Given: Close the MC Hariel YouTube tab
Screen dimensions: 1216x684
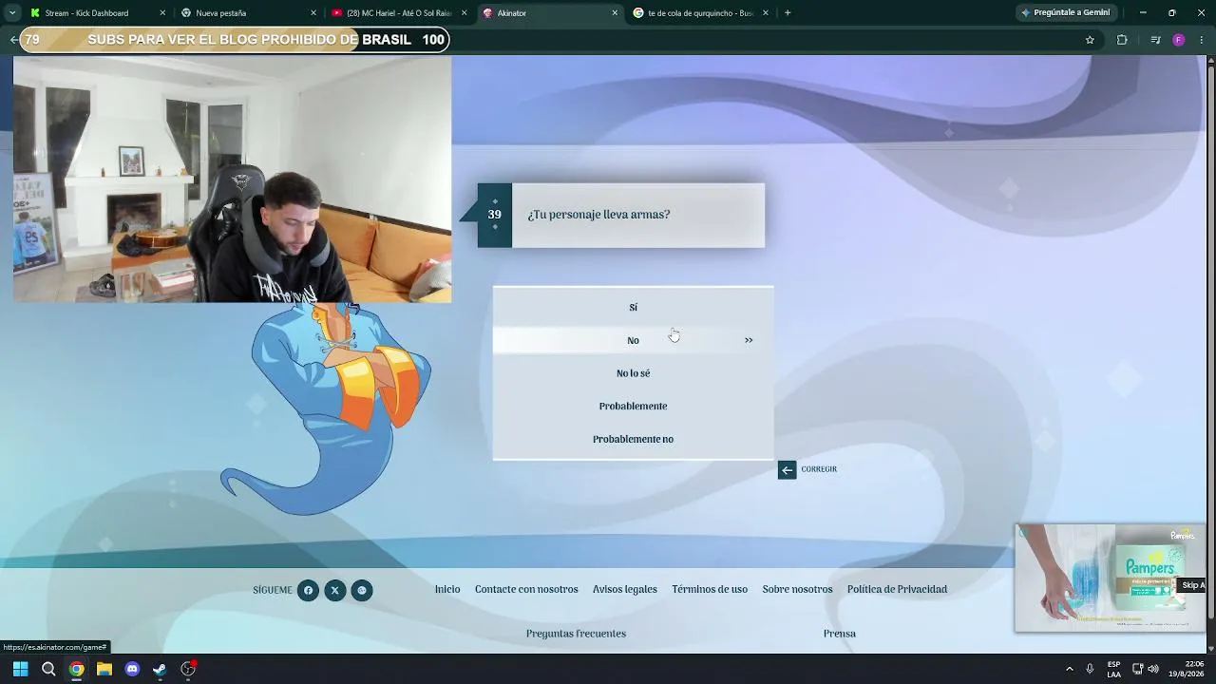Looking at the screenshot, I should (x=465, y=13).
